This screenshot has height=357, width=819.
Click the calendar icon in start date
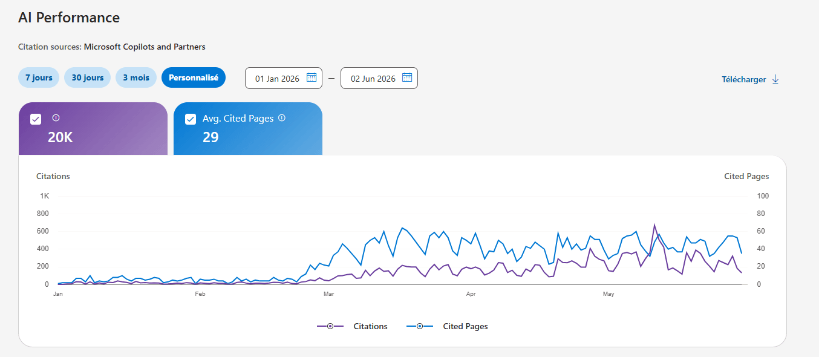312,77
